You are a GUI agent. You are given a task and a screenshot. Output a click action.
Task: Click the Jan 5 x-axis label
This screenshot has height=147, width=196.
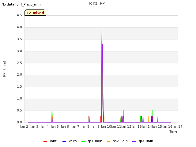(55, 126)
